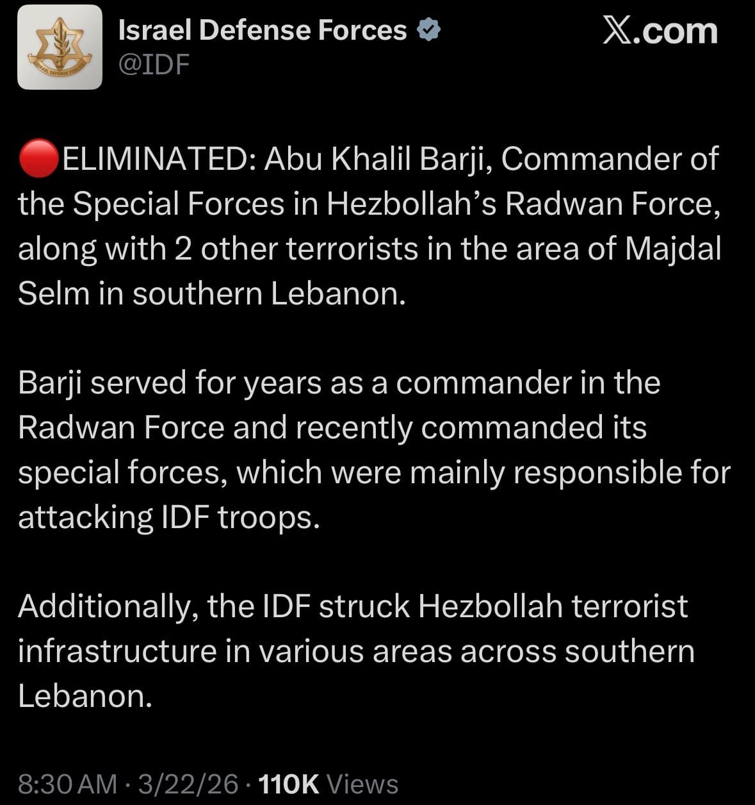Open the 8:30 AM timestamp
755x805 pixels.
[x=67, y=784]
